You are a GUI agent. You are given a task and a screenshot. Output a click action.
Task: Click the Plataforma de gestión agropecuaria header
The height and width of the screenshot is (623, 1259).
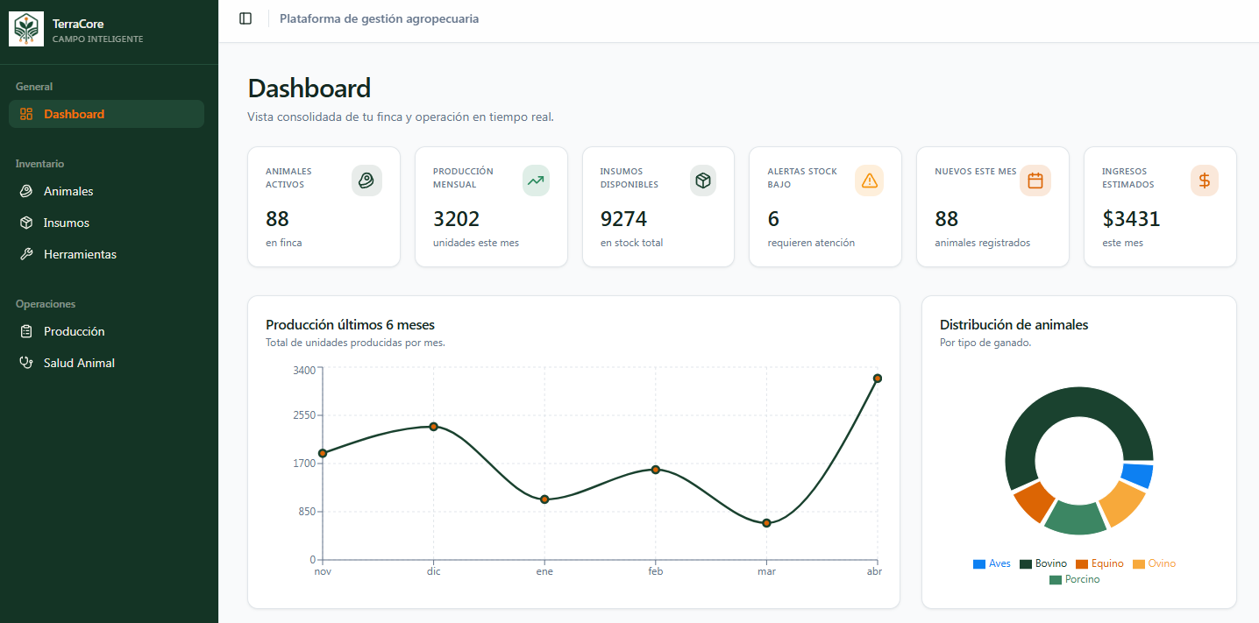379,18
